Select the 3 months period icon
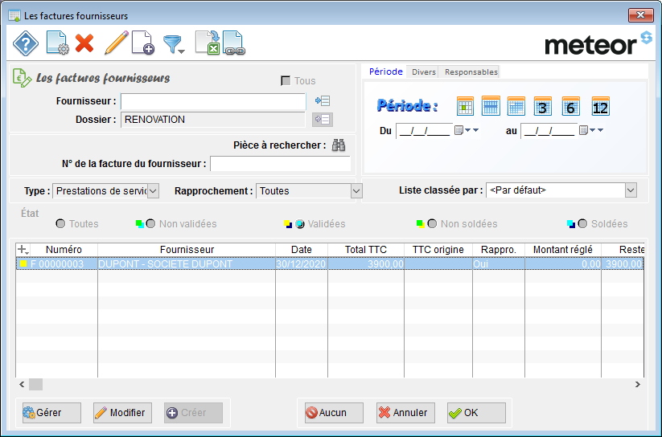This screenshot has height=437, width=662. [542, 106]
